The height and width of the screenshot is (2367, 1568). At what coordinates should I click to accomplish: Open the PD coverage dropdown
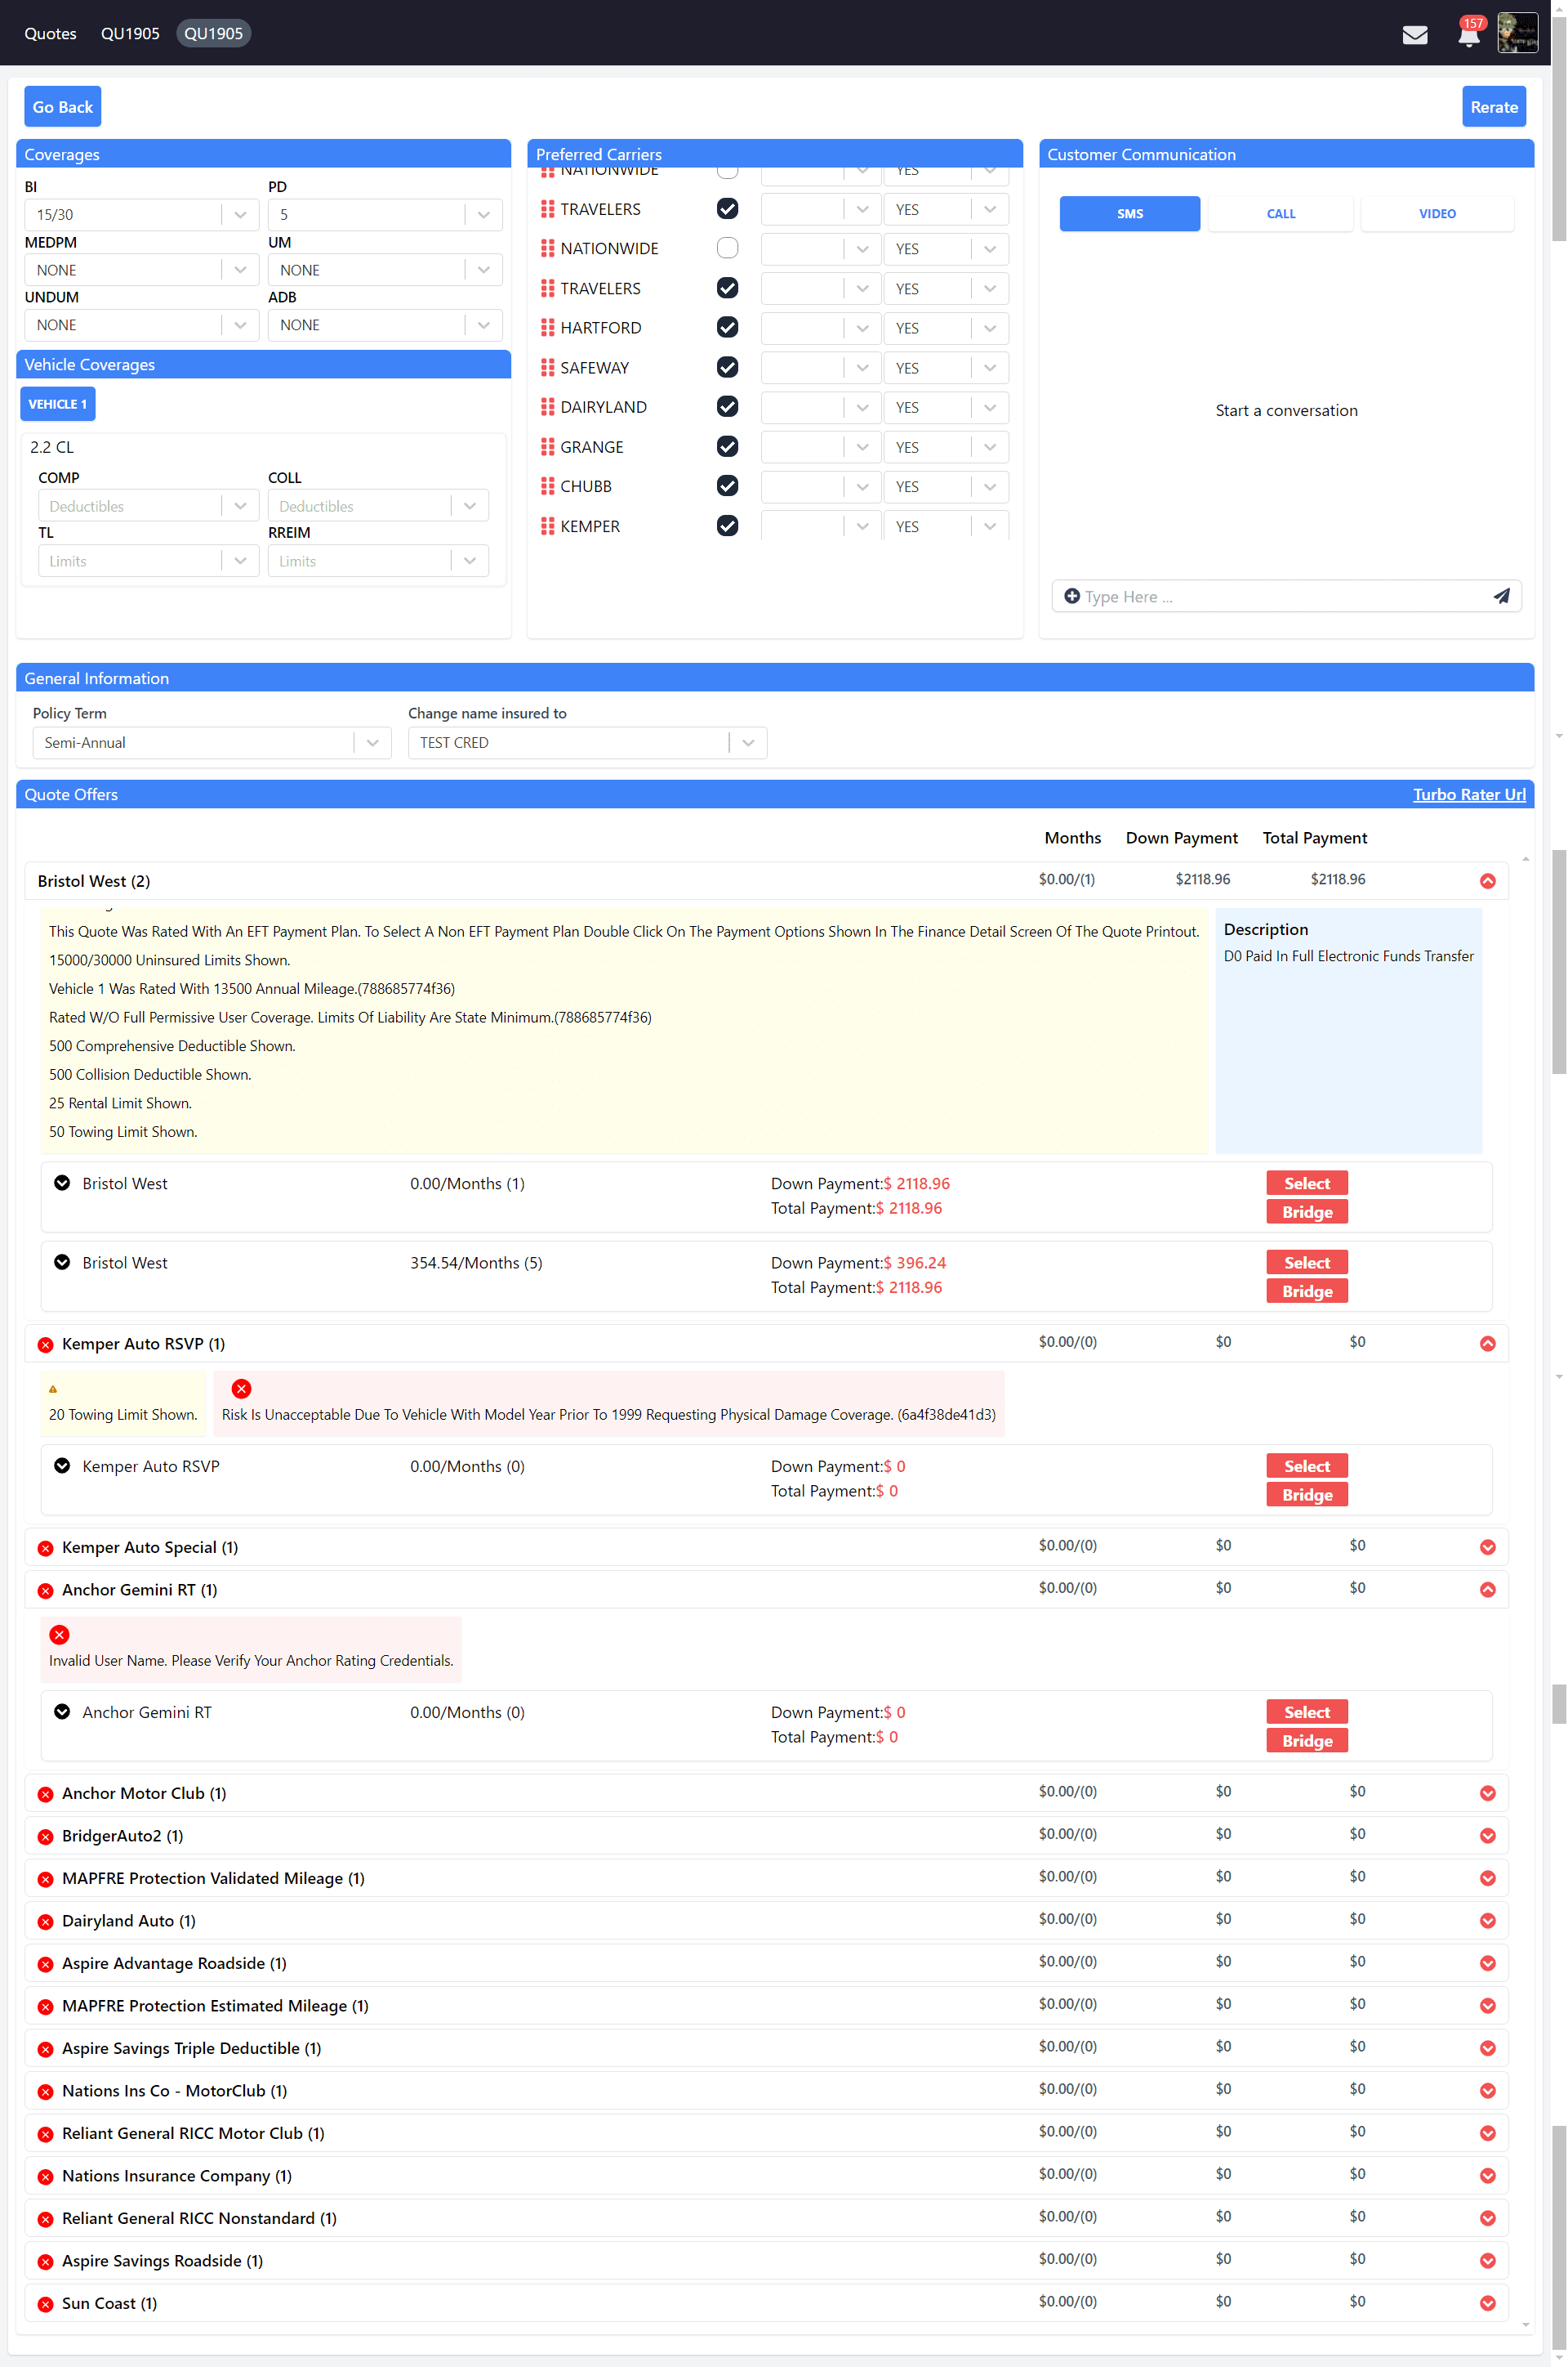(385, 214)
